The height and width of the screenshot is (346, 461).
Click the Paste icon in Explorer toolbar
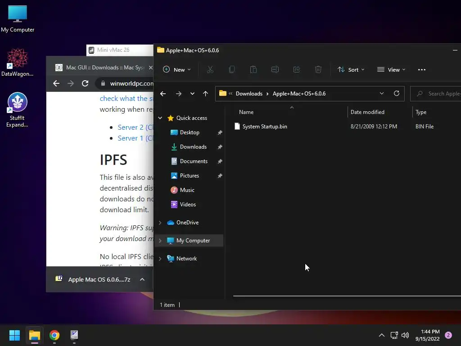(x=253, y=70)
